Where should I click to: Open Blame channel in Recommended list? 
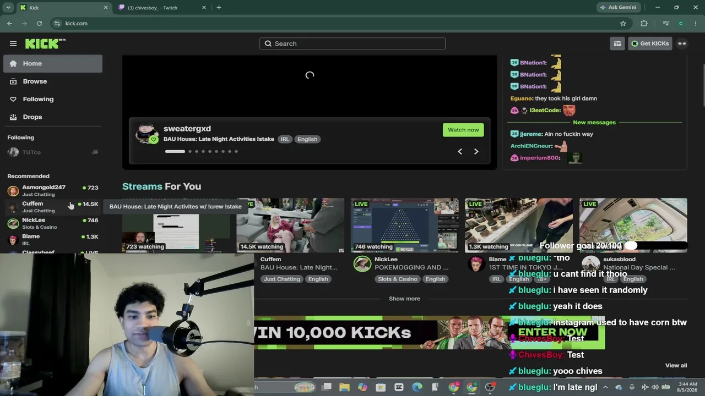point(53,239)
